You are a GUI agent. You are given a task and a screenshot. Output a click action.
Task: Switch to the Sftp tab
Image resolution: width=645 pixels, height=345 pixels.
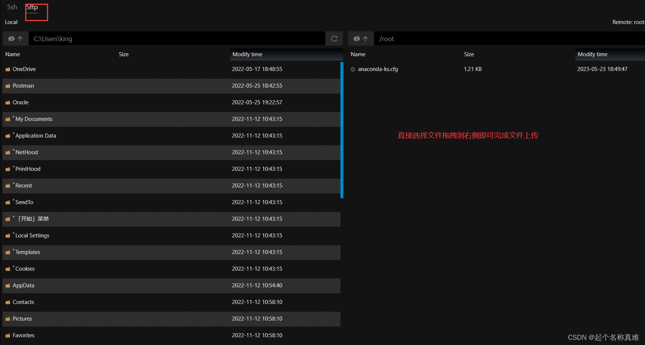click(32, 7)
